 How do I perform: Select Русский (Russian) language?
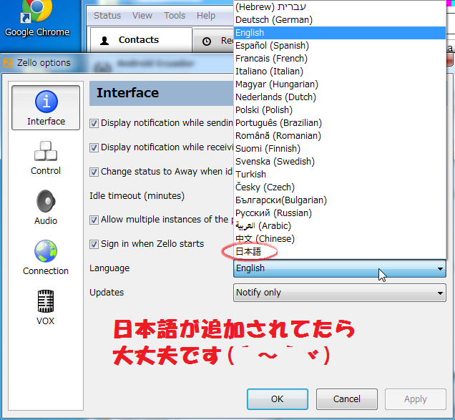coord(340,213)
